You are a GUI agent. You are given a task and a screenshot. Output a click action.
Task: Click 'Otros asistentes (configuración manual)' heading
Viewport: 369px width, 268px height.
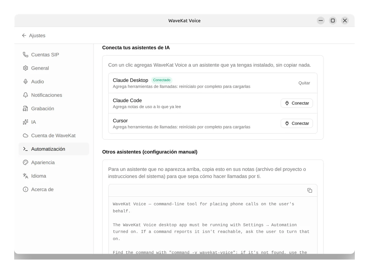(x=150, y=152)
